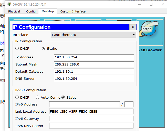Click the Packet Tracer window title icon
The height and width of the screenshot is (131, 167).
pos(9,4)
